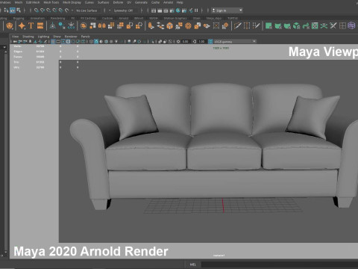Image resolution: width=358 pixels, height=269 pixels.
Task: Open the Mesh Tools menu
Action: point(51,2)
